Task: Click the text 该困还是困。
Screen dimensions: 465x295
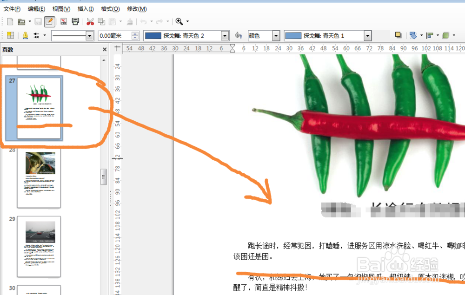Action: coord(253,256)
